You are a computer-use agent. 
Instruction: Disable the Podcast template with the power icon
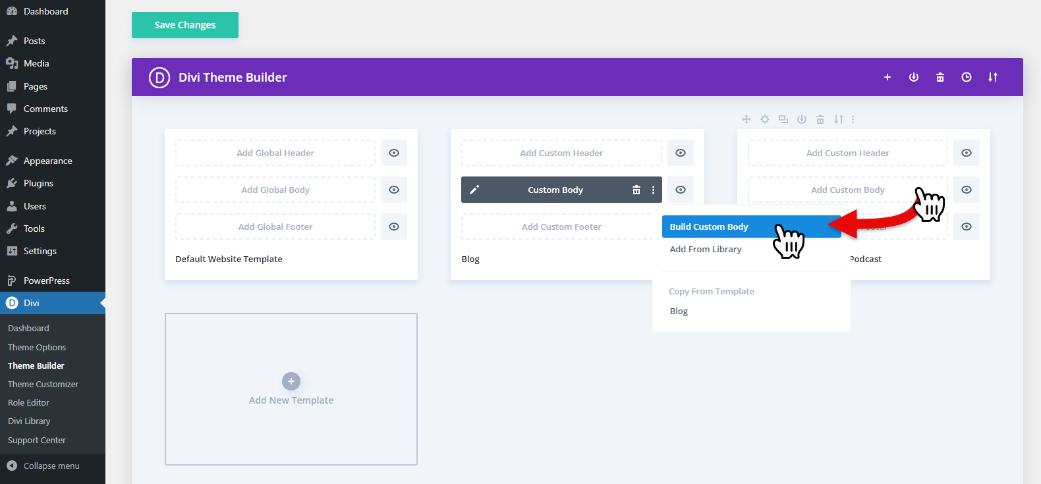802,119
